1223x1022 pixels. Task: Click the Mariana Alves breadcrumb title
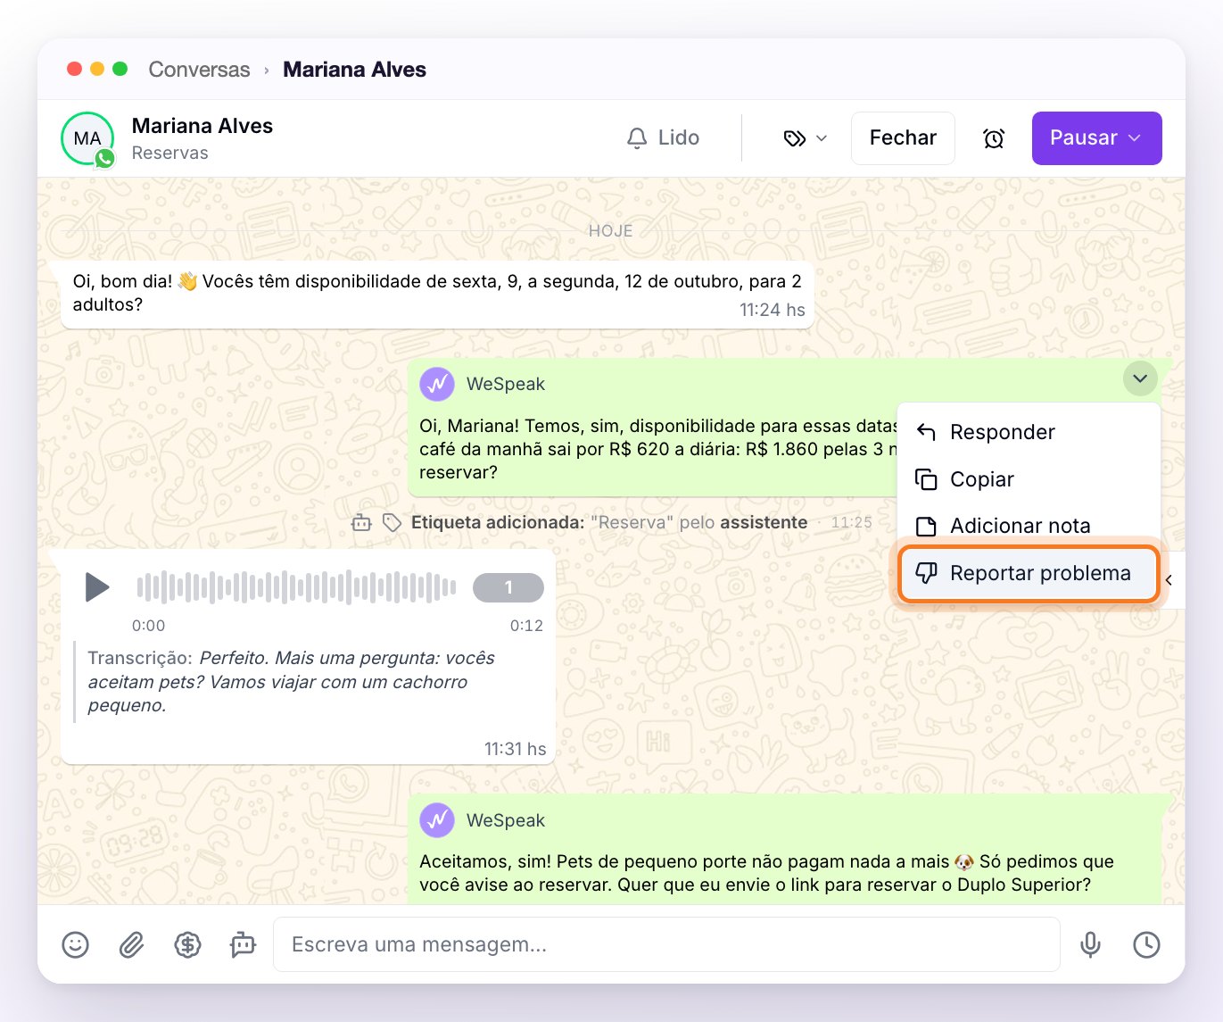pyautogui.click(x=354, y=70)
